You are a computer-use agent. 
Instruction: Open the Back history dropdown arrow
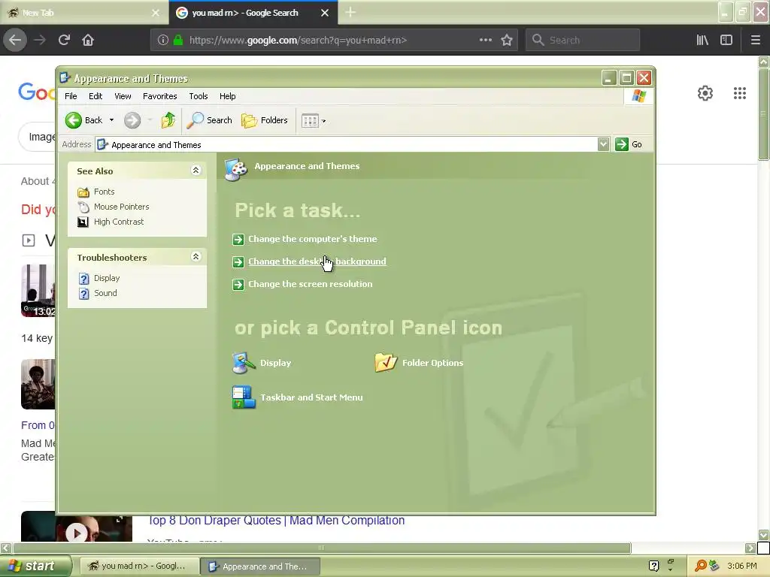coord(112,120)
